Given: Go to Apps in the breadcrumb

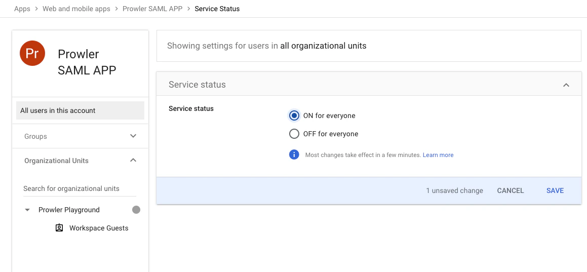Looking at the screenshot, I should [x=22, y=9].
